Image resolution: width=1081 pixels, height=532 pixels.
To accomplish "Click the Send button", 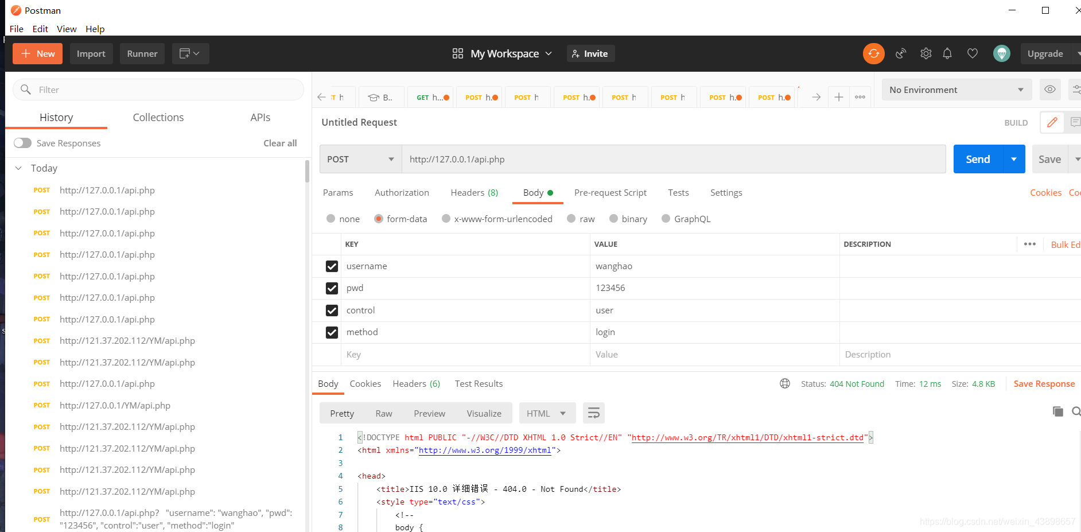I will (x=978, y=159).
